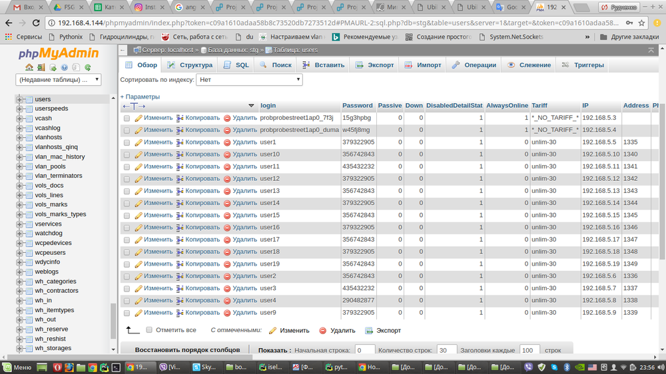Expand the watchdog tree node

coord(19,234)
